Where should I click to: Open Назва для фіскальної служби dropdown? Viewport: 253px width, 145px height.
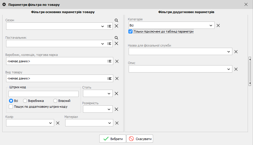tap(229, 52)
